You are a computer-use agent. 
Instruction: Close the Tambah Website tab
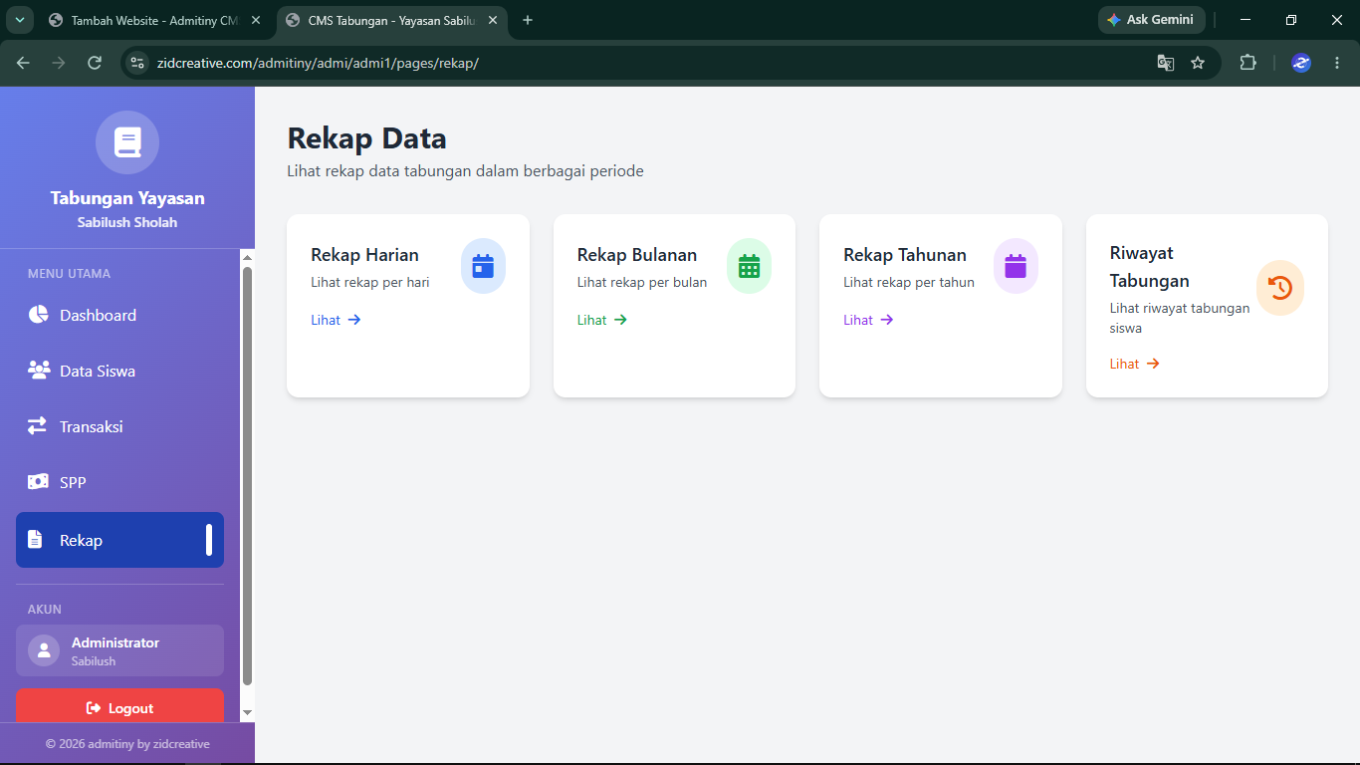[x=256, y=20]
